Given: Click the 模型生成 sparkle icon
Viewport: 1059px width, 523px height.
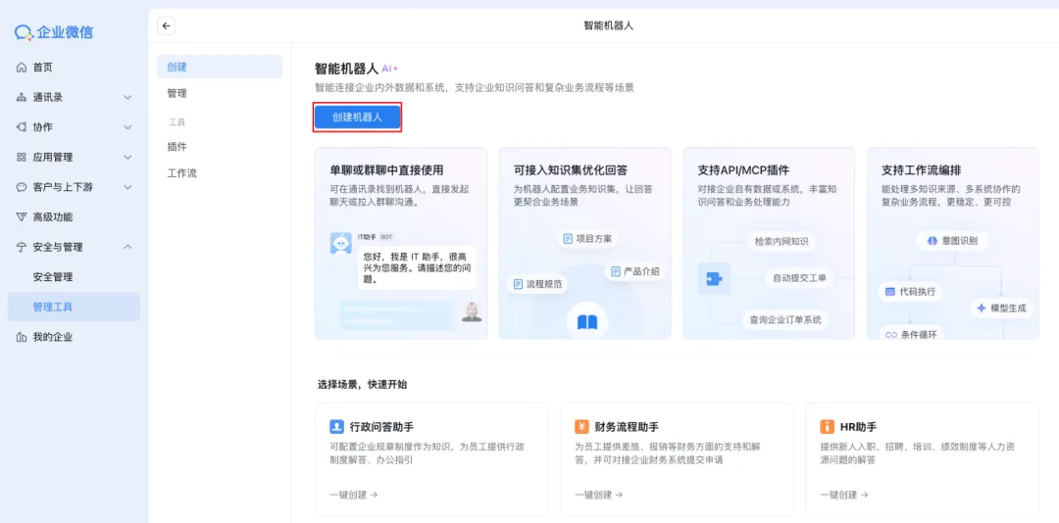Looking at the screenshot, I should click(x=982, y=309).
